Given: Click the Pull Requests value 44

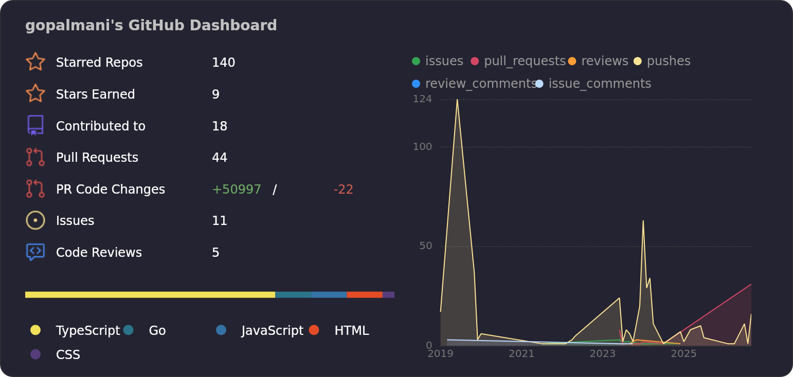Looking at the screenshot, I should point(220,158).
